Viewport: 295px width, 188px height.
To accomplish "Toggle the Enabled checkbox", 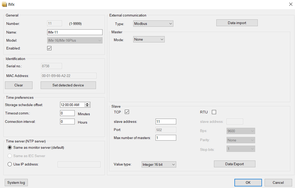I will (x=49, y=48).
